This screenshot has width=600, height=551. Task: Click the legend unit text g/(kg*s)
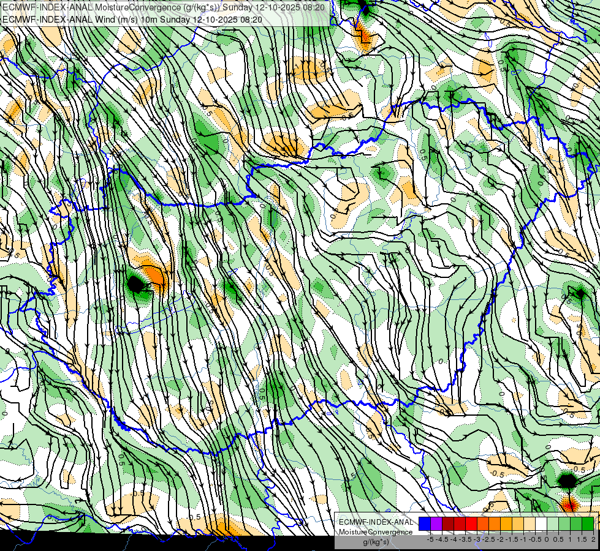click(376, 542)
